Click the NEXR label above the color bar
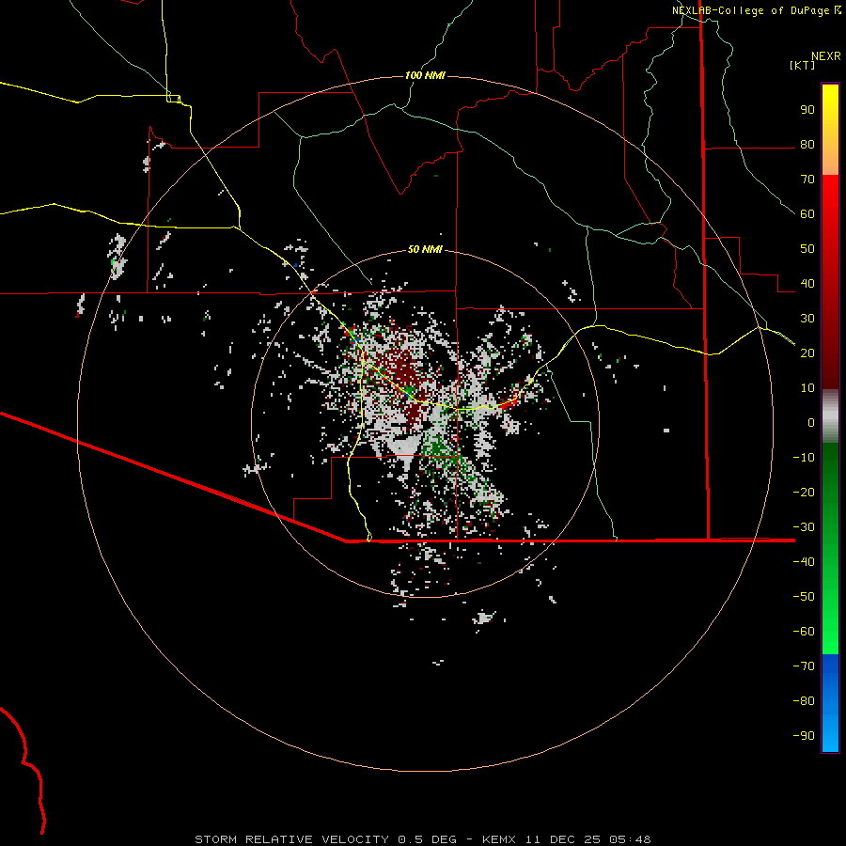The image size is (846, 846). (825, 56)
